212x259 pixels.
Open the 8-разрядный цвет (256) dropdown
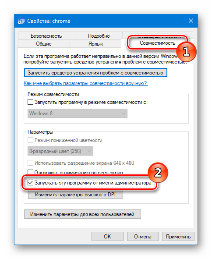pyautogui.click(x=60, y=151)
